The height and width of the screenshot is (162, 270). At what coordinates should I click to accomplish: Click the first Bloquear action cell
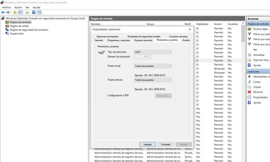pyautogui.click(x=219, y=69)
